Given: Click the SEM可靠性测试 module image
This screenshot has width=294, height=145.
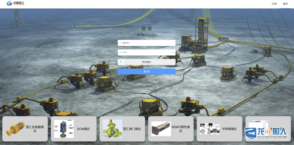Looking at the screenshot, I should 161,129.
